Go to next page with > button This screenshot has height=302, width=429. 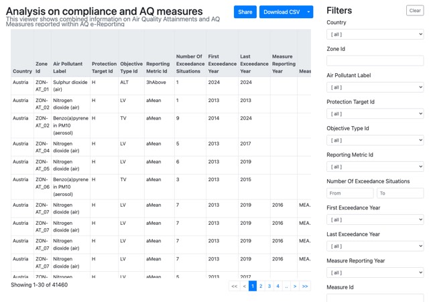click(295, 286)
